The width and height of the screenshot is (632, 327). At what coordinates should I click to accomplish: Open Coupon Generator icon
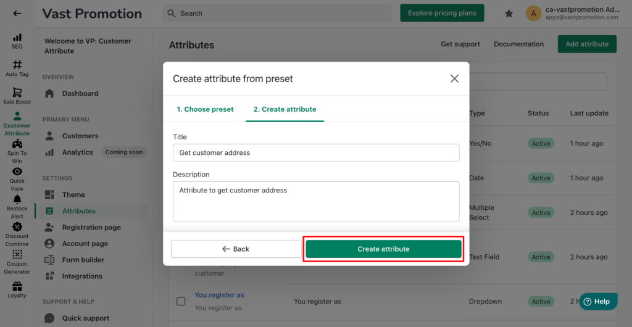[17, 255]
